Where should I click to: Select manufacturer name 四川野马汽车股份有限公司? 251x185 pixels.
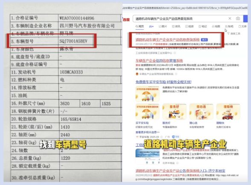pos(87,26)
